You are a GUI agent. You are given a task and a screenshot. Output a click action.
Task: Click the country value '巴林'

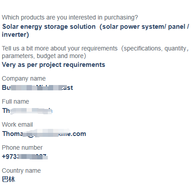[8, 179]
